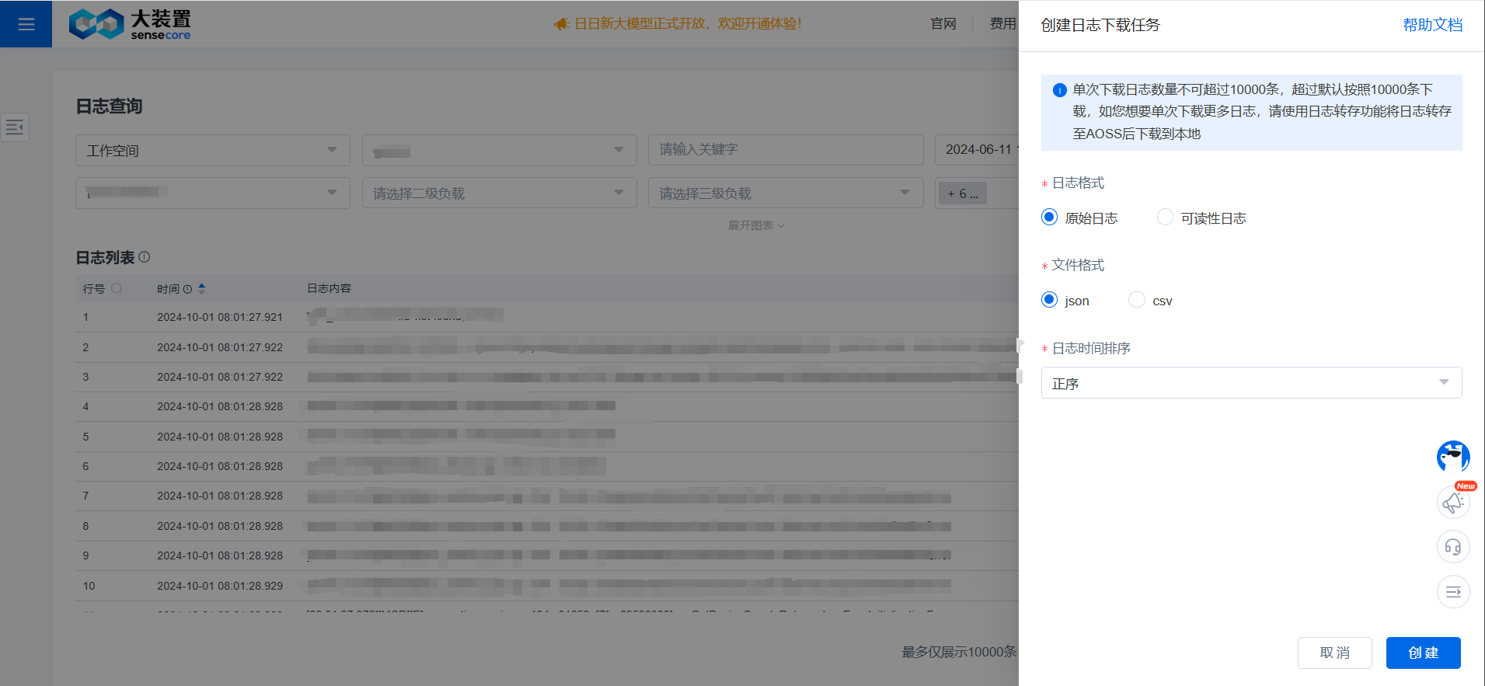Open the 日志时间排序 dropdown
The width and height of the screenshot is (1485, 686).
pos(1250,383)
